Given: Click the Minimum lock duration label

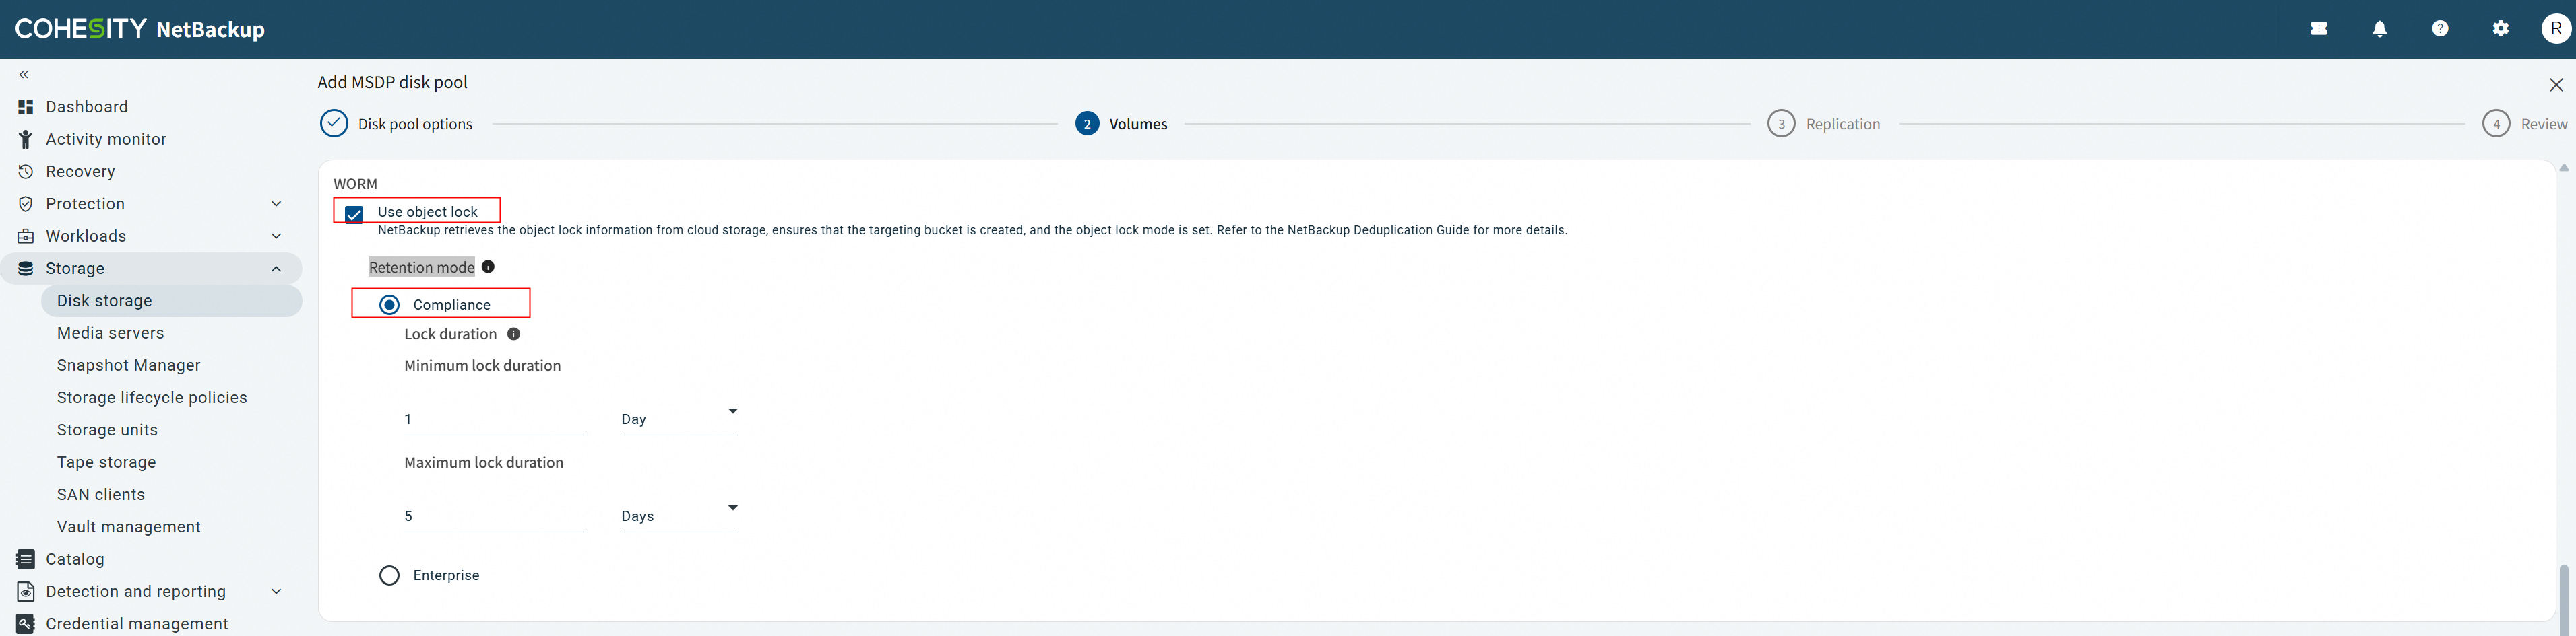Looking at the screenshot, I should tap(482, 365).
